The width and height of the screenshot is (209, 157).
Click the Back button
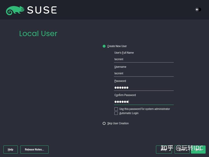tap(182, 150)
